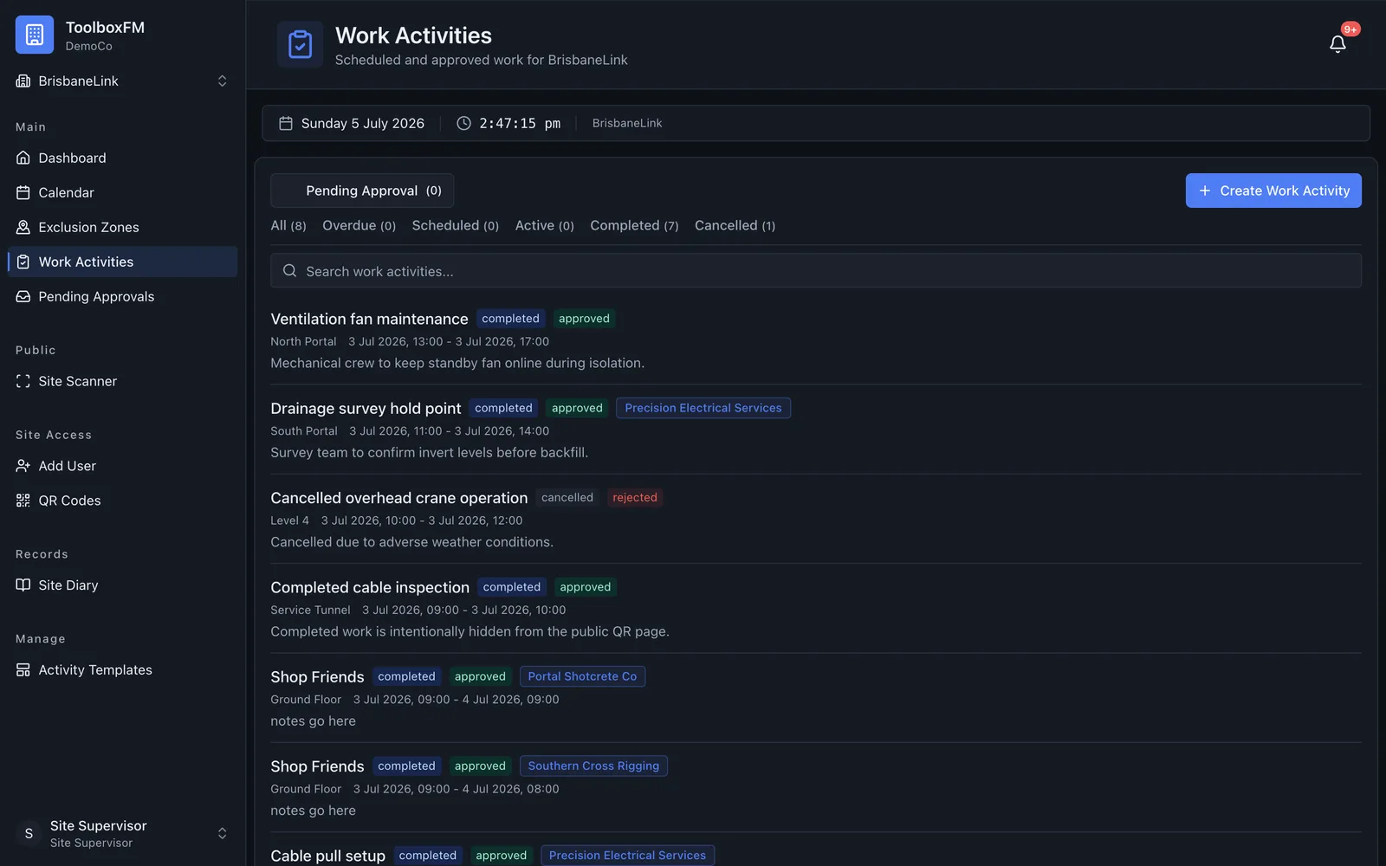The image size is (1386, 866).
Task: Click the calendar icon beside Sunday 5 July 2026
Action: click(x=286, y=123)
